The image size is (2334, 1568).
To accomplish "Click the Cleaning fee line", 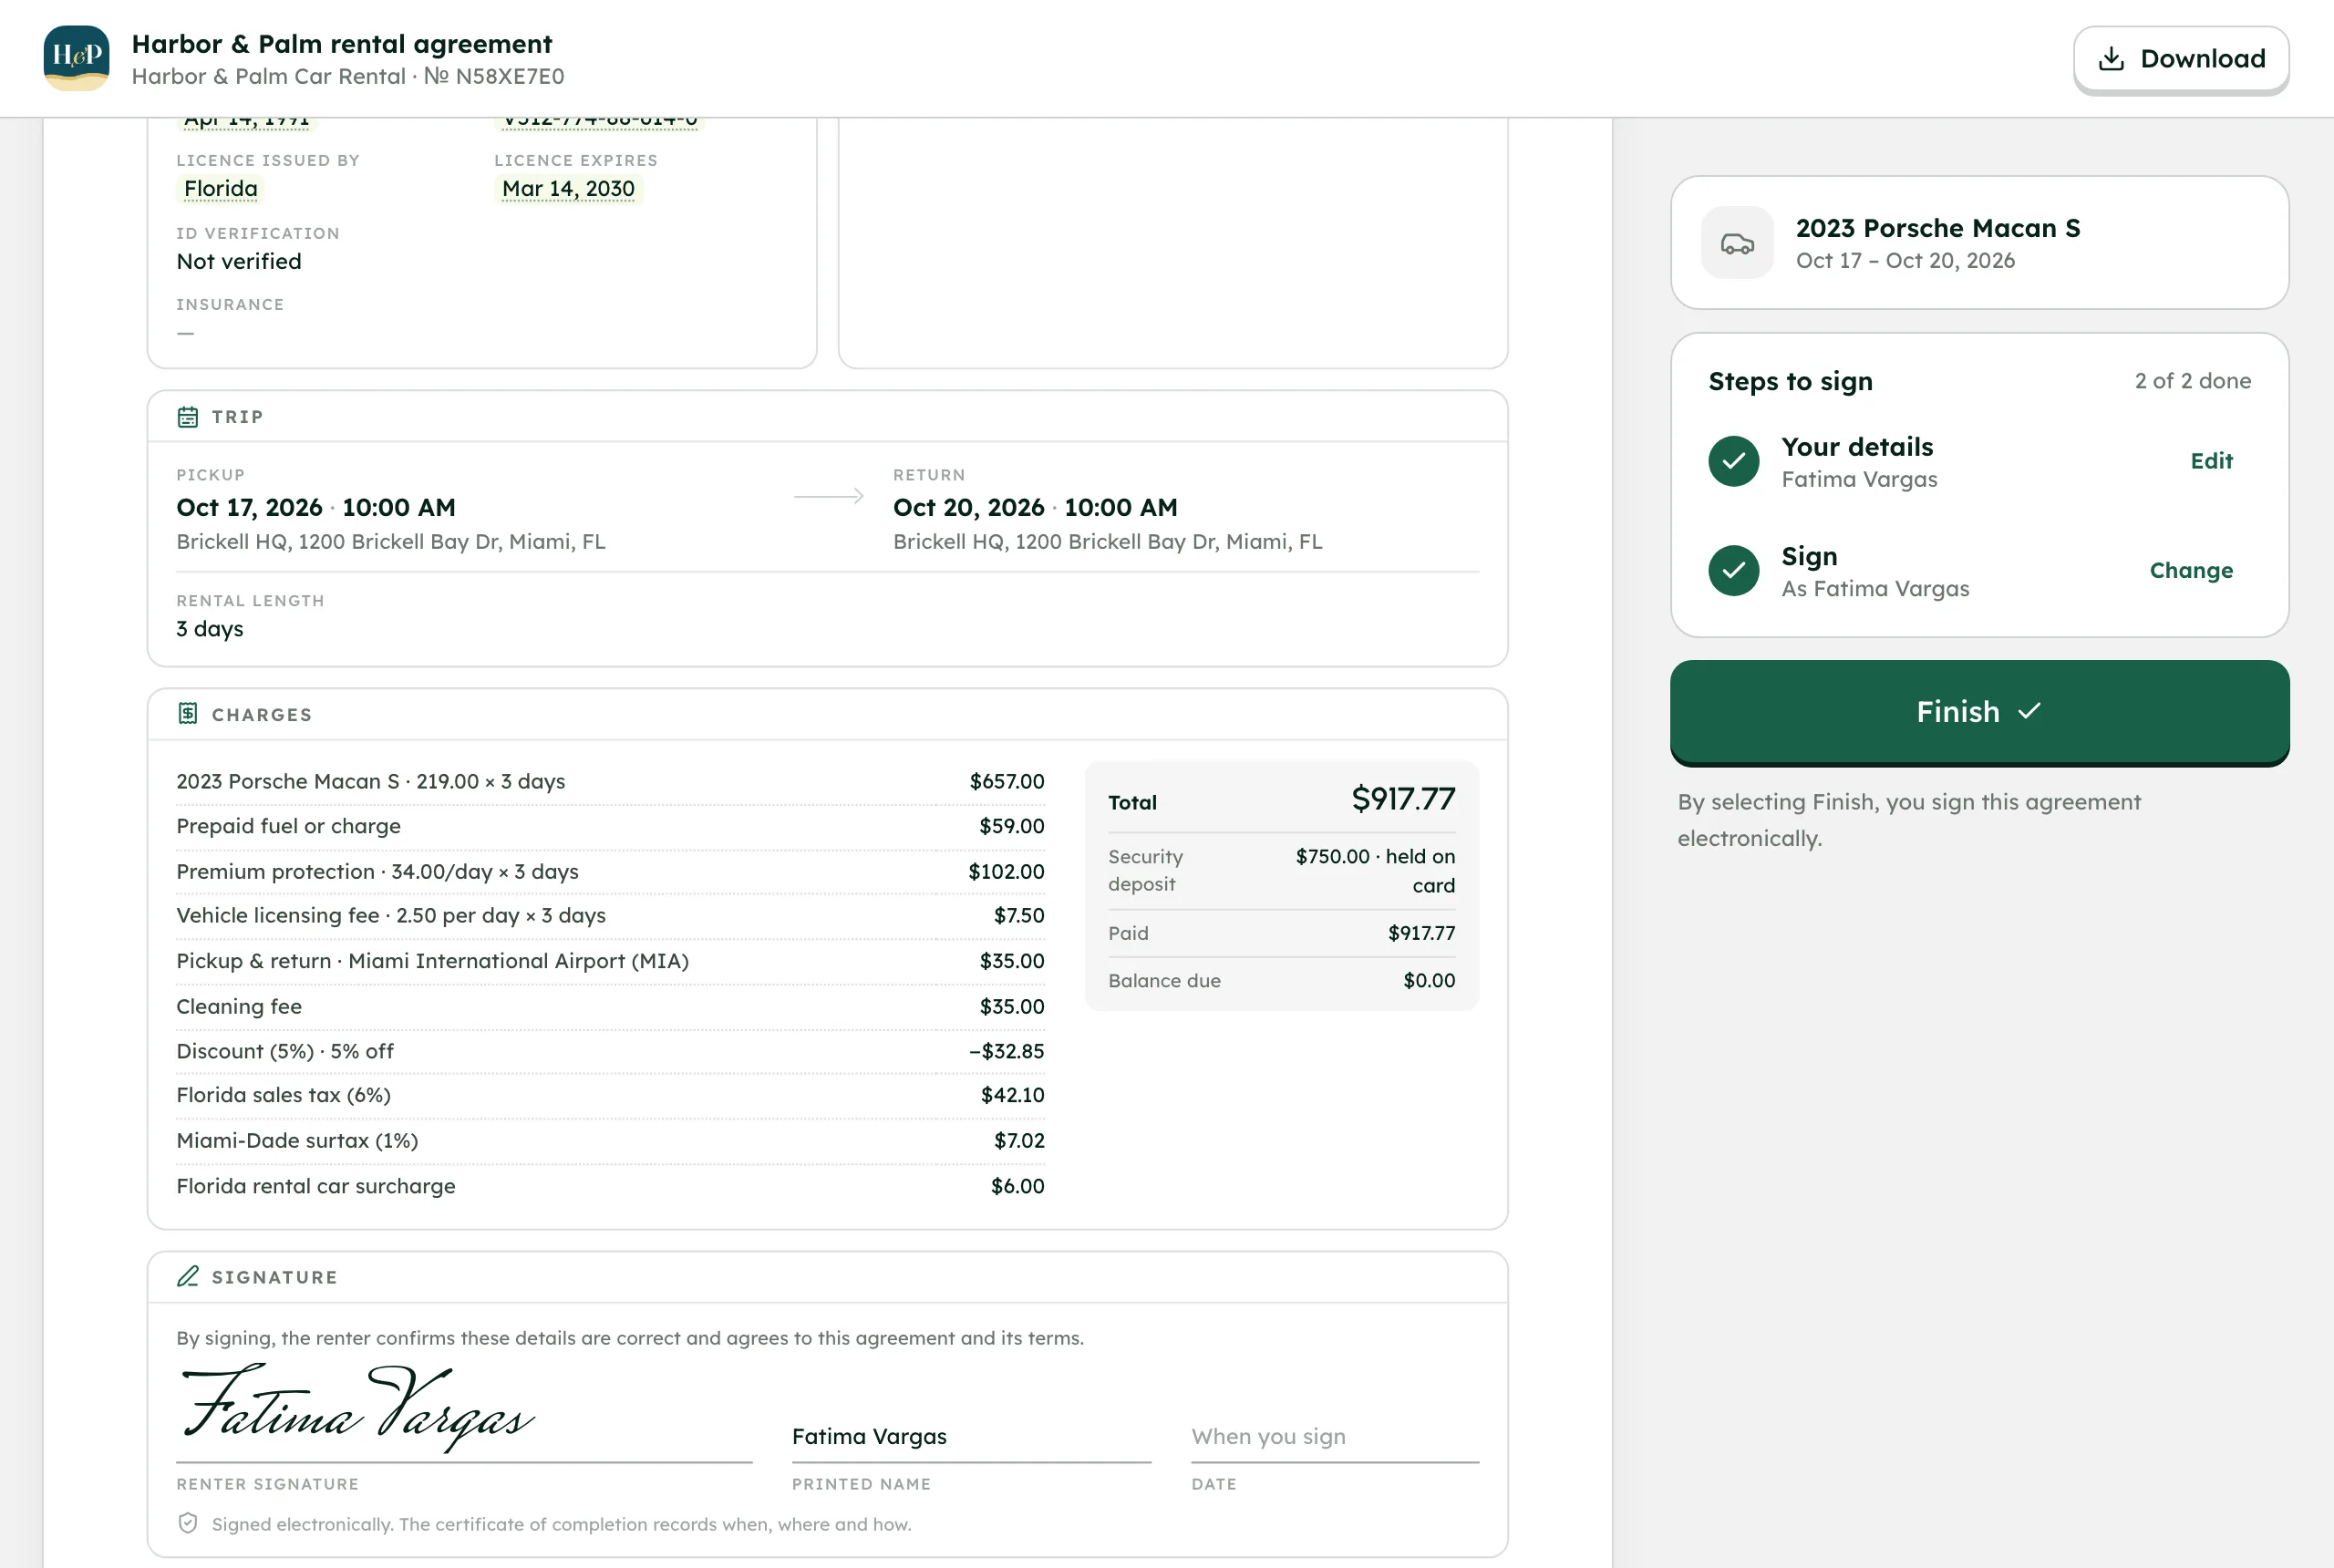I will 610,1006.
